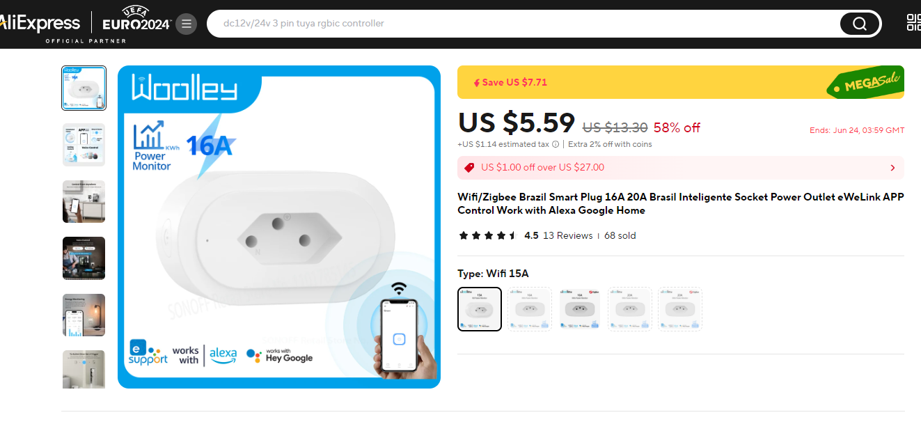Open the QR code app icon
This screenshot has height=431, width=921.
(x=913, y=23)
